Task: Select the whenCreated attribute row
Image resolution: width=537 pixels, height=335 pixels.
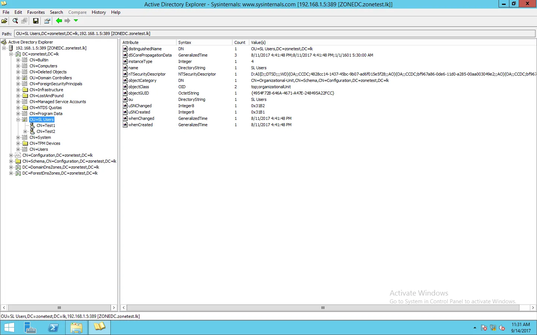Action: click(x=328, y=125)
